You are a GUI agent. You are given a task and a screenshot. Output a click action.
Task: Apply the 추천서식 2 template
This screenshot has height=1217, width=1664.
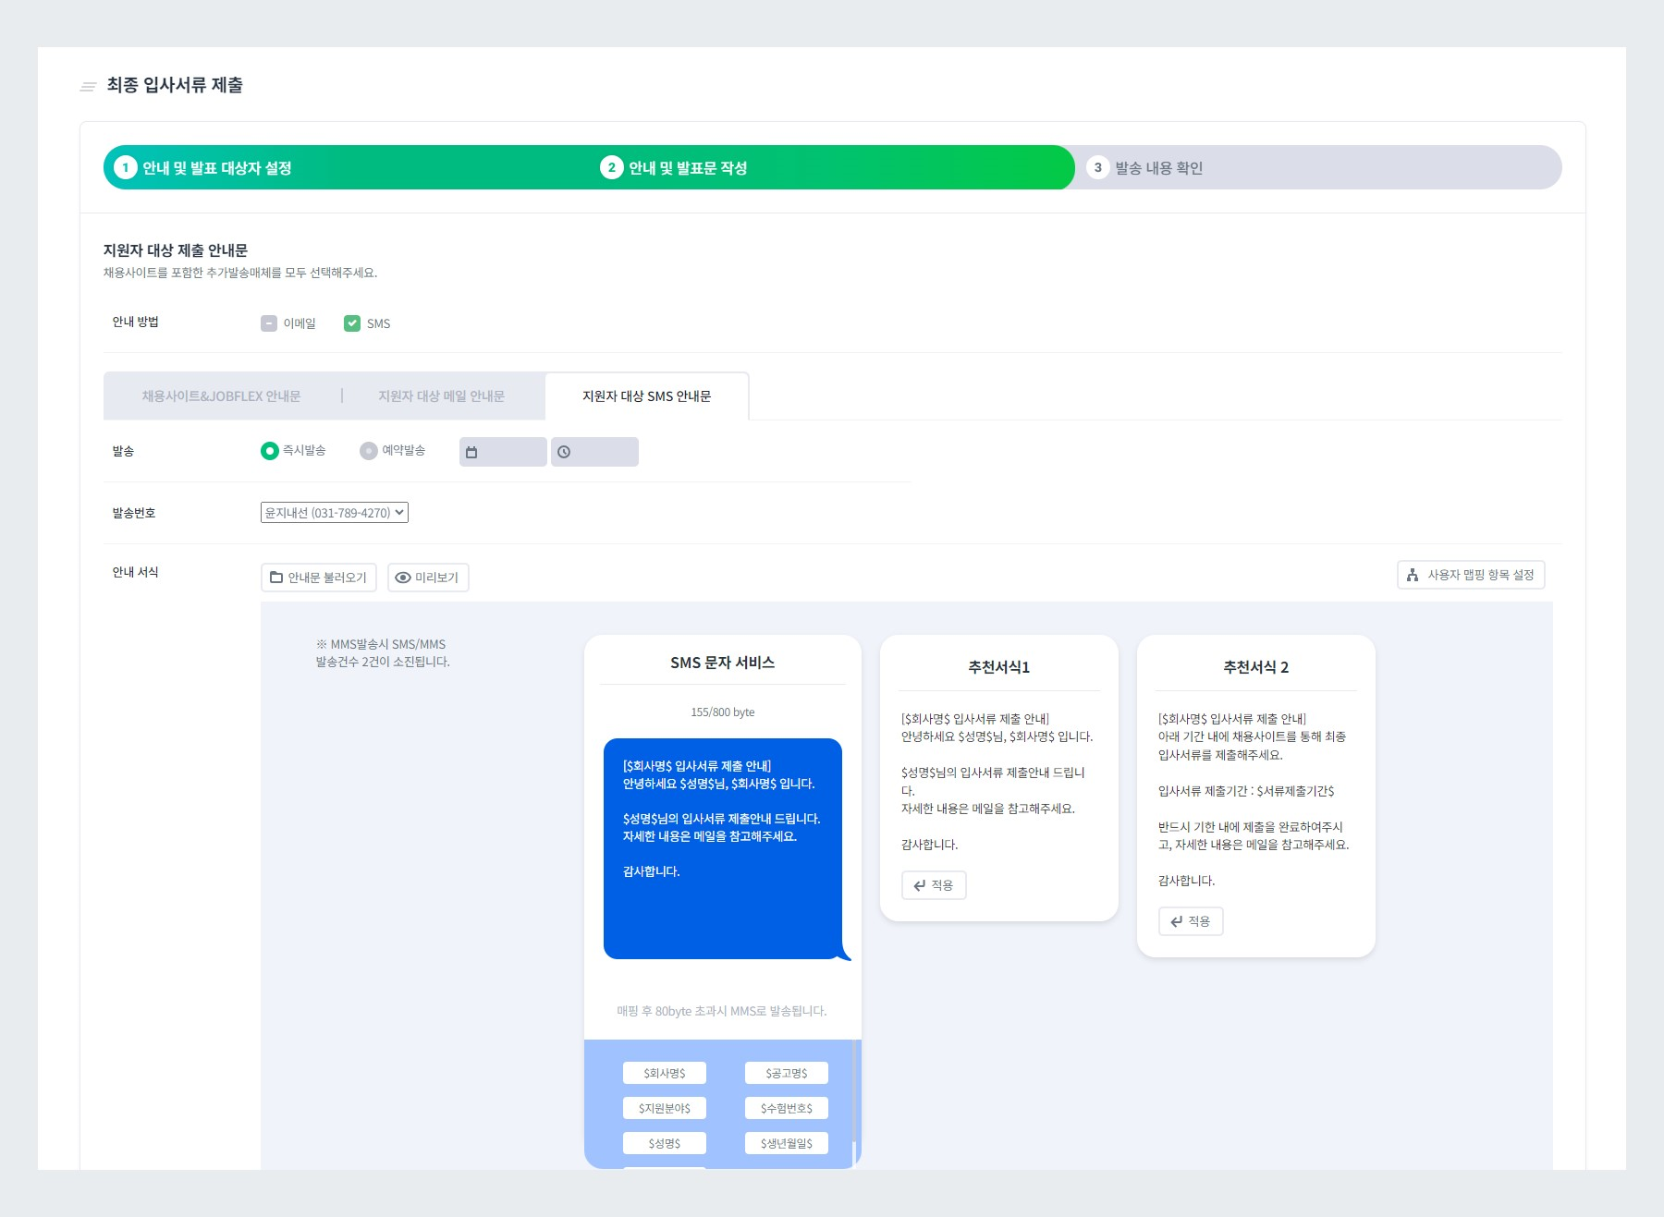point(1191,921)
